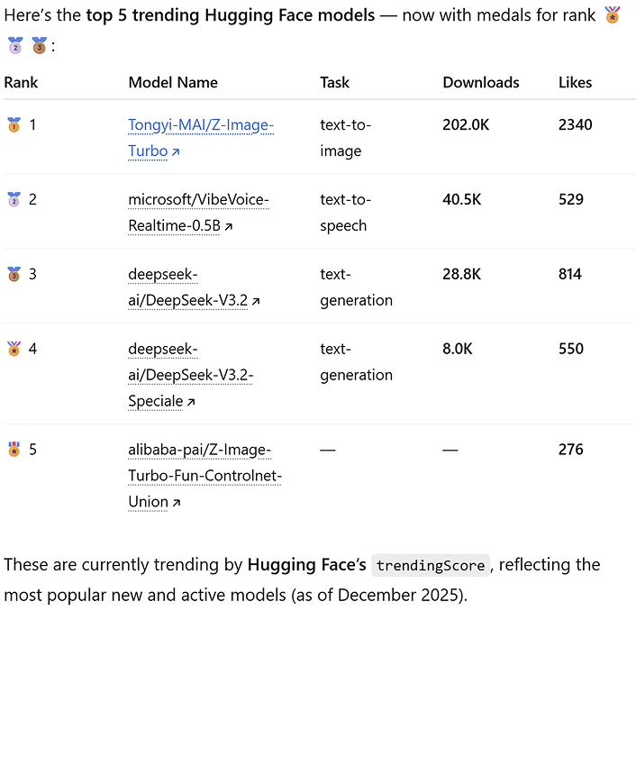Click the silver medal icon beside rank 2
The image size is (636, 775).
pos(14,199)
